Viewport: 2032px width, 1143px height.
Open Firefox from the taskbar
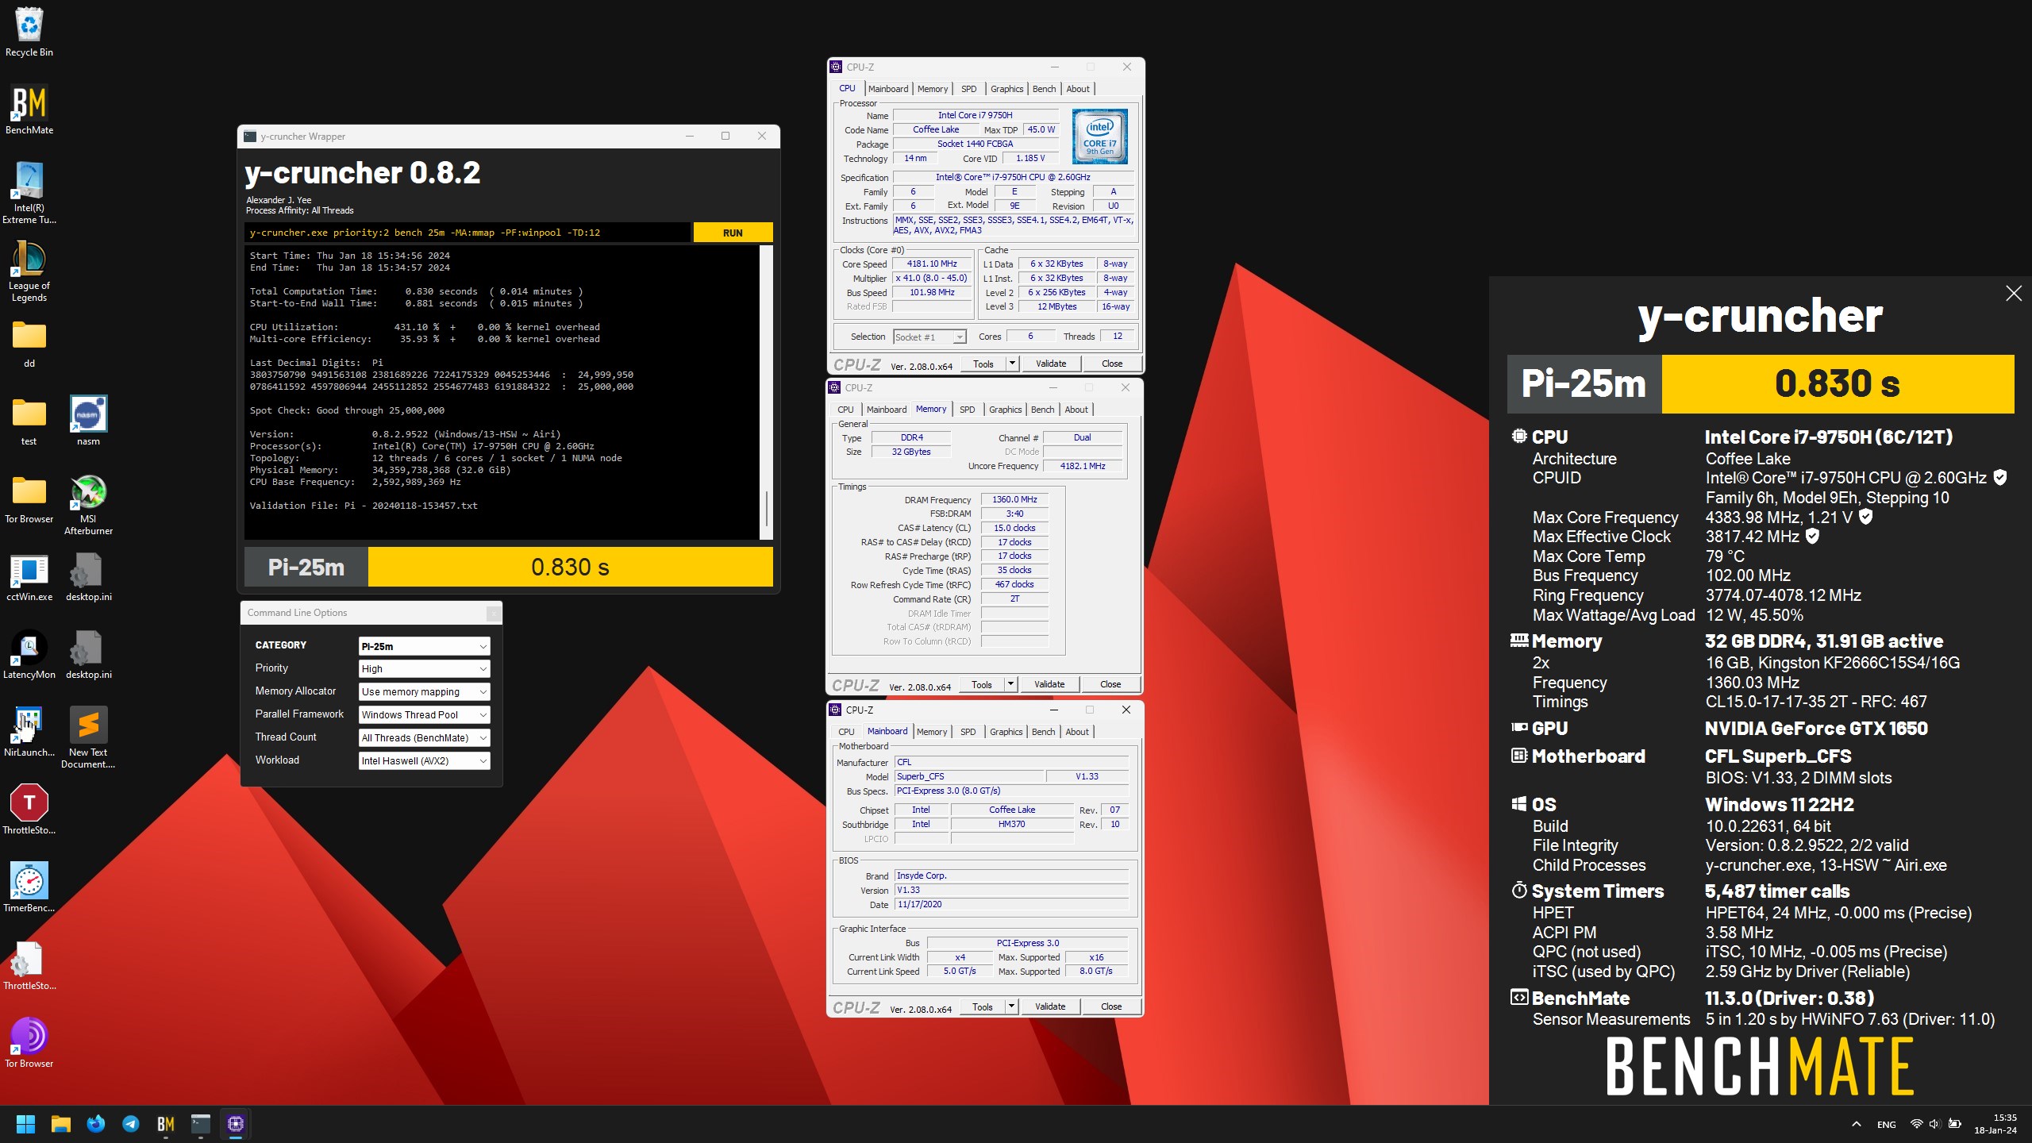[x=96, y=1124]
